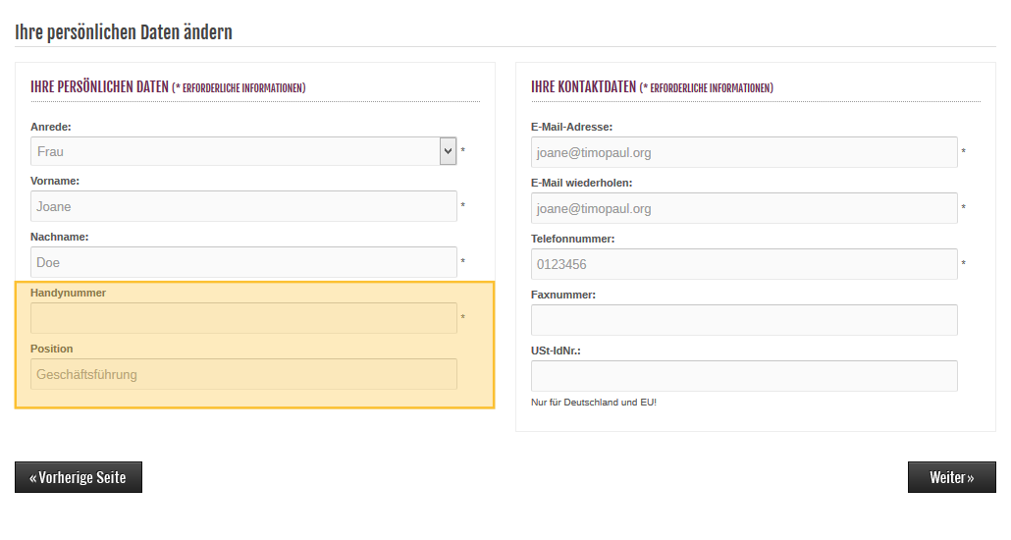Click the Handynummer label text
1011x540 pixels.
coord(68,293)
